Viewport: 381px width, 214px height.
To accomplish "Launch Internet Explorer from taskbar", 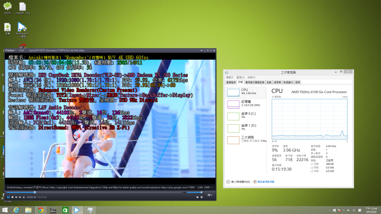I will (16, 210).
